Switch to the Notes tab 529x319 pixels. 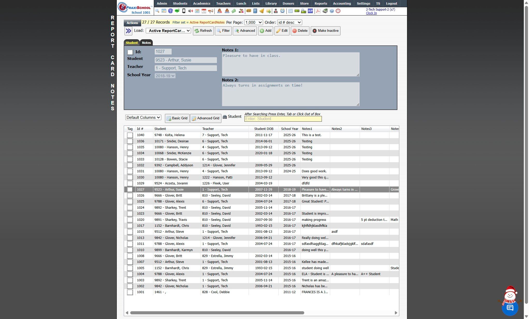[146, 43]
